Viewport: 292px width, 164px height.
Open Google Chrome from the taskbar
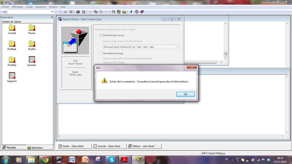coord(45,160)
